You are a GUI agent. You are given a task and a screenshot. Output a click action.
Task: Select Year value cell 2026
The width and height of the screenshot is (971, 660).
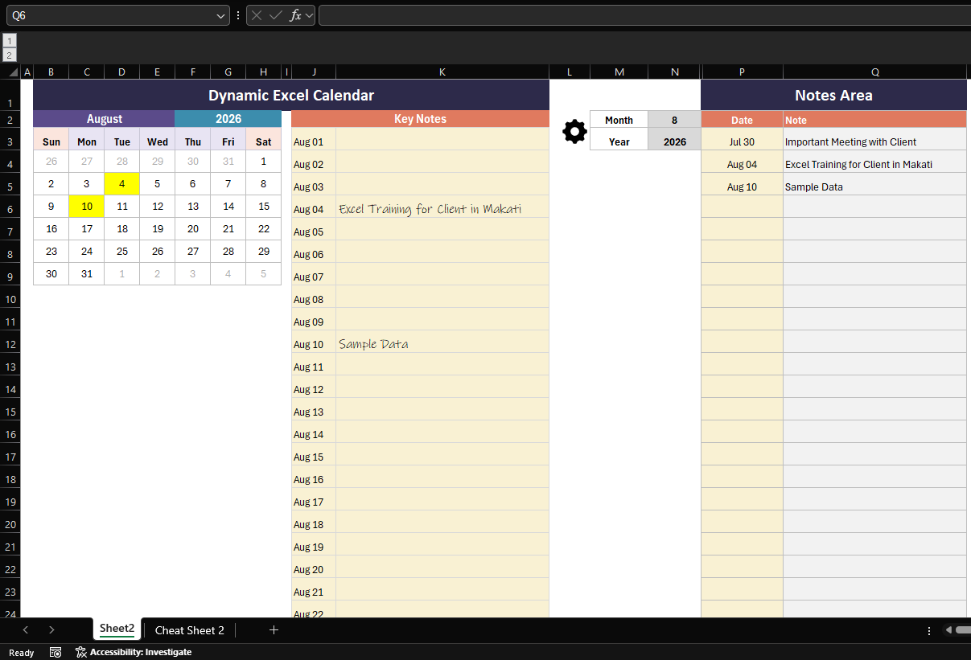tap(674, 141)
